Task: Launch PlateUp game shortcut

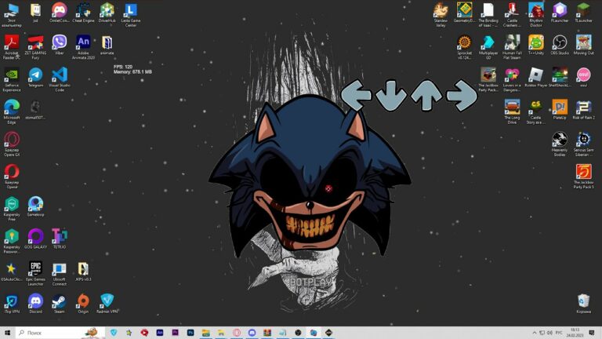Action: pyautogui.click(x=560, y=110)
